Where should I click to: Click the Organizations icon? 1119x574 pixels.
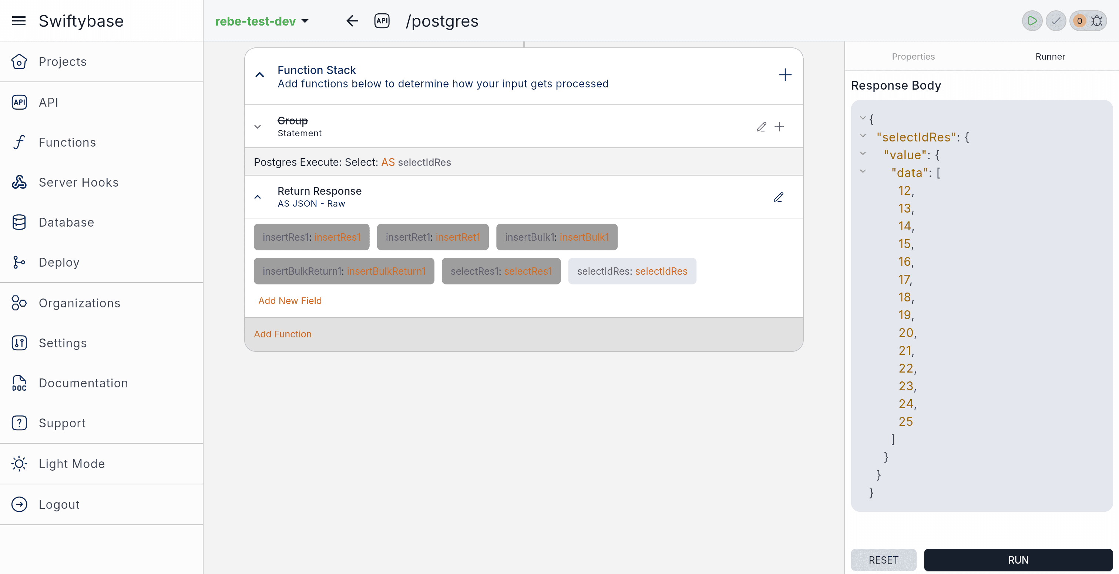pyautogui.click(x=19, y=303)
